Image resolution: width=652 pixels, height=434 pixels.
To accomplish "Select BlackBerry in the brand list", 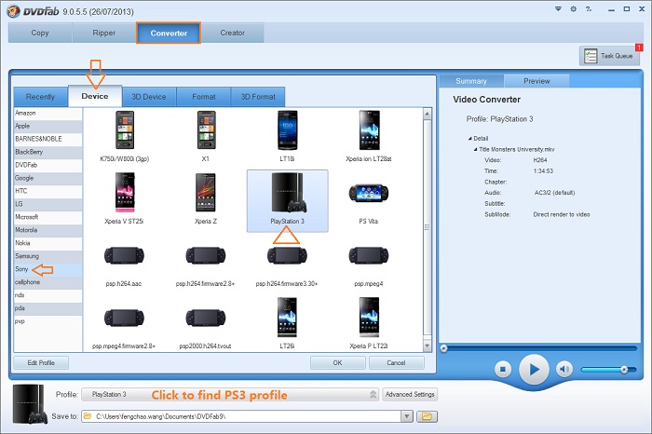I will point(48,152).
